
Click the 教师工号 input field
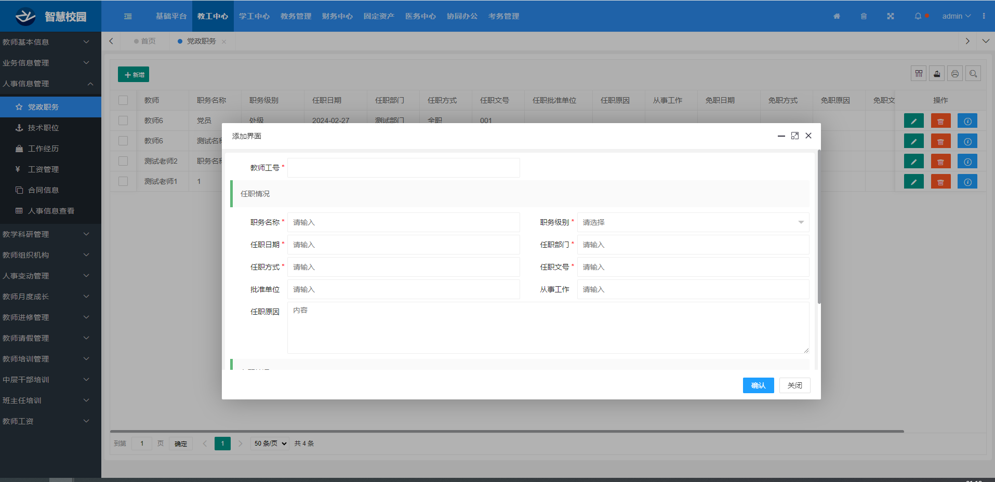tap(403, 168)
